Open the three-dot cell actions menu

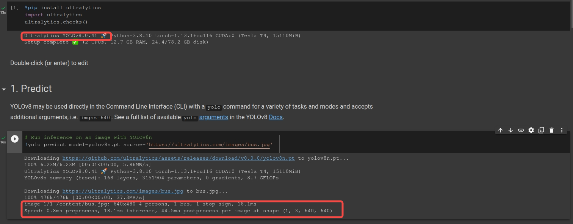562,130
